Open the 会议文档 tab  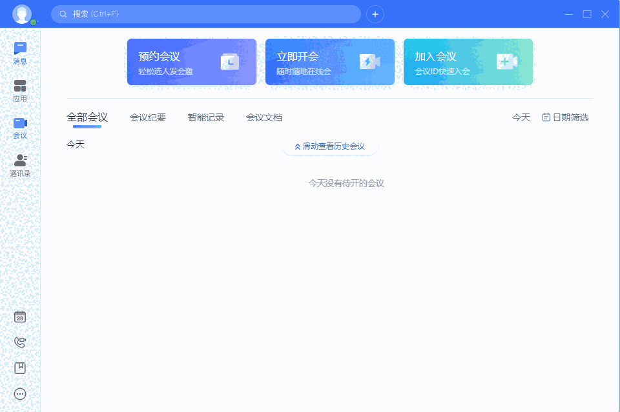click(x=264, y=117)
